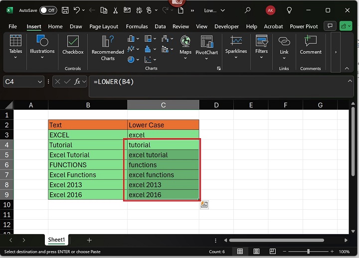The height and width of the screenshot is (258, 359).
Task: Insert a Comment from the ribbon
Action: (x=310, y=45)
